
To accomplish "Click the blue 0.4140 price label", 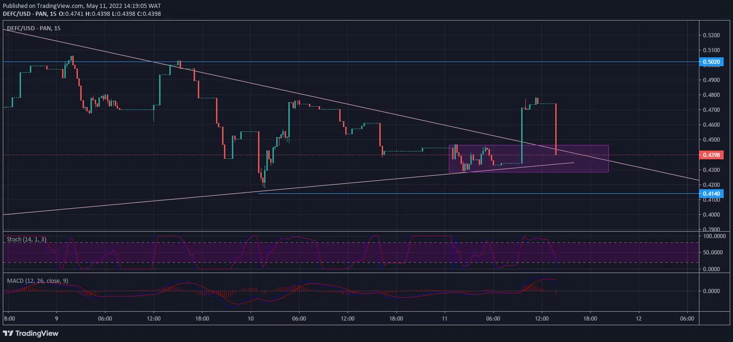I will (x=711, y=193).
